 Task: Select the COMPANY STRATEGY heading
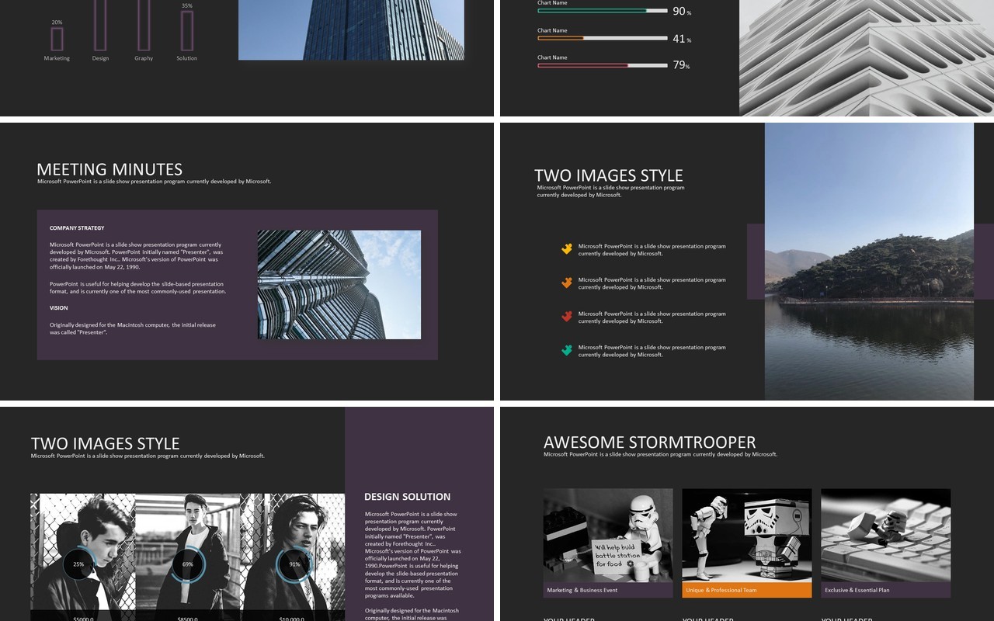[x=77, y=228]
